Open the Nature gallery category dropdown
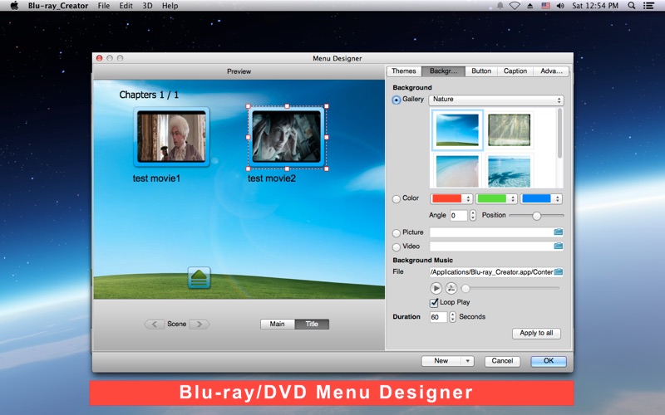665x415 pixels. (495, 100)
